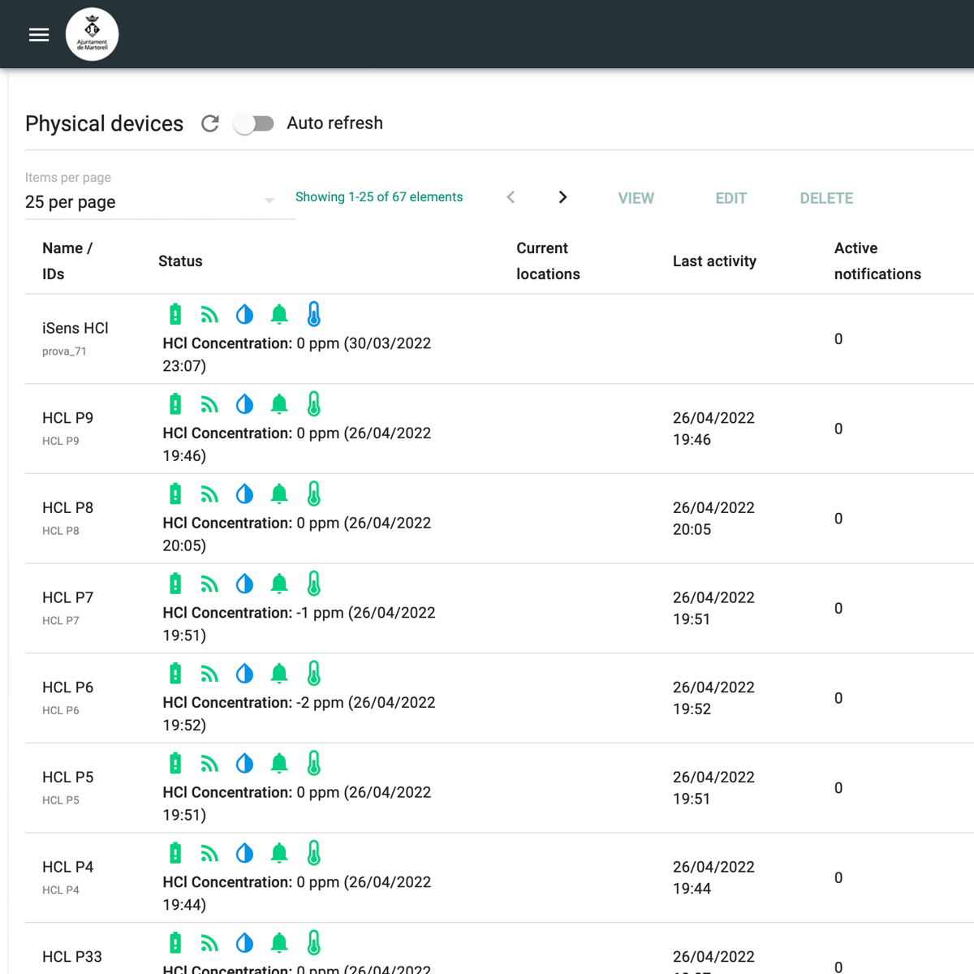Click the EDIT button
The width and height of the screenshot is (974, 974).
tap(730, 198)
